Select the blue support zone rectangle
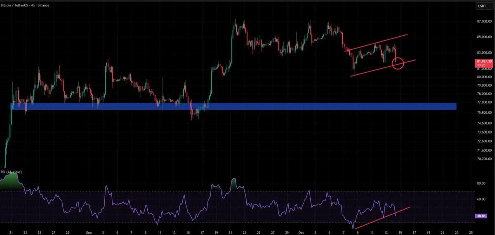This screenshot has width=495, height=235. click(233, 106)
